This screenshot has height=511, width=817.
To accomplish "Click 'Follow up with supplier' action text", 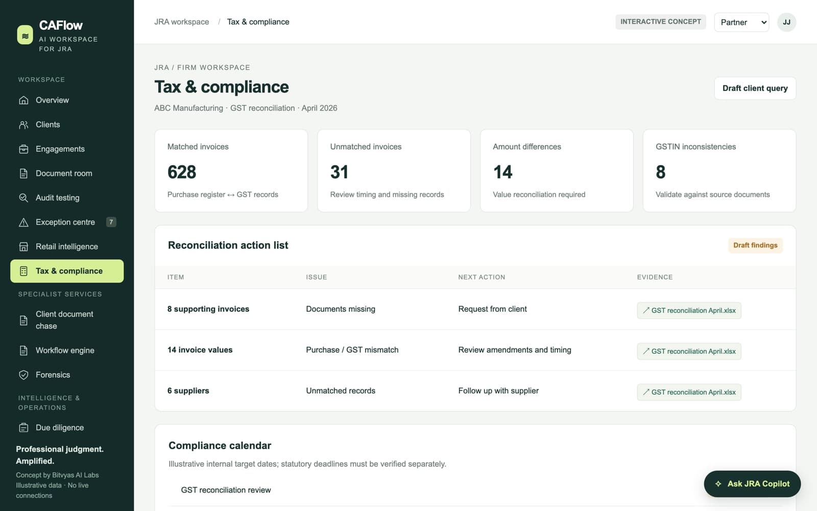I will [x=498, y=391].
